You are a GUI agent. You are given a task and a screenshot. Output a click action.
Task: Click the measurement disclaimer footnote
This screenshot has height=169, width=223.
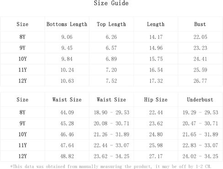point(111,166)
